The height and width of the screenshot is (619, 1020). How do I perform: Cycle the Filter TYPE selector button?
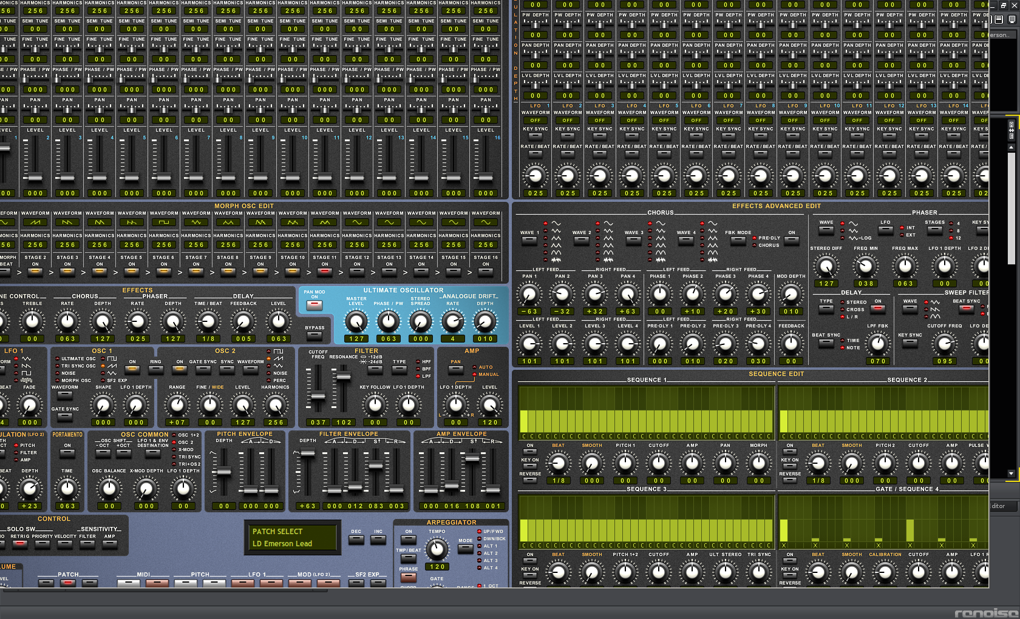click(x=399, y=369)
